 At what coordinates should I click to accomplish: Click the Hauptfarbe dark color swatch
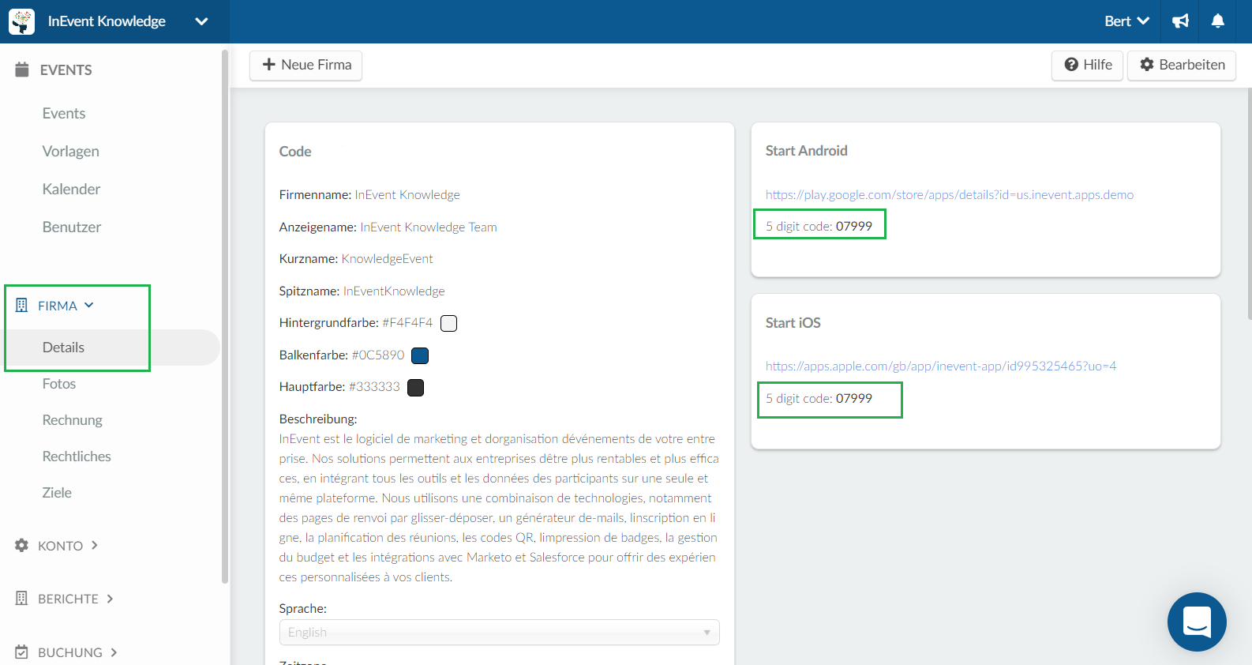point(415,387)
